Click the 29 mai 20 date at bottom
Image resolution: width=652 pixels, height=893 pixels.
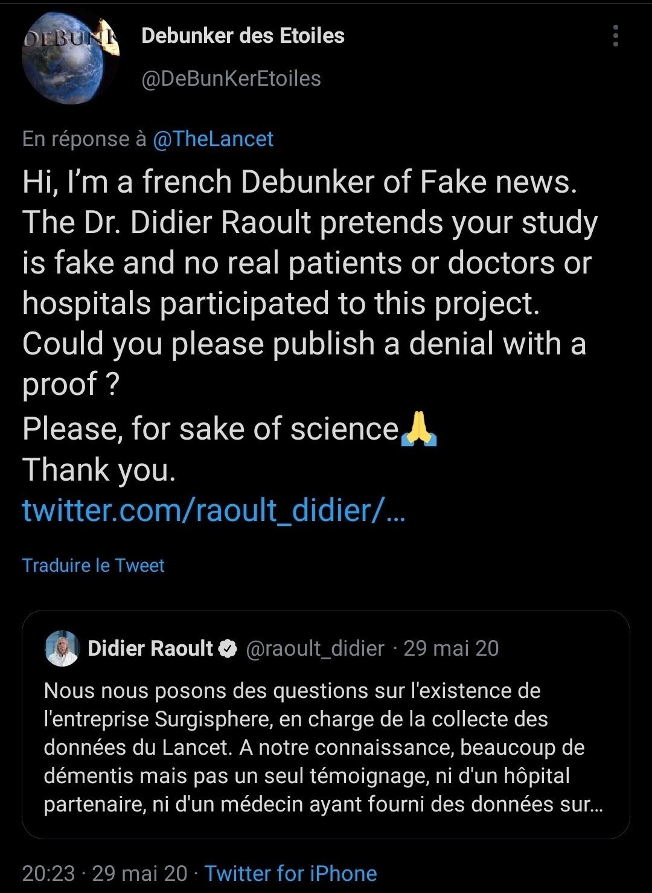pos(140,873)
